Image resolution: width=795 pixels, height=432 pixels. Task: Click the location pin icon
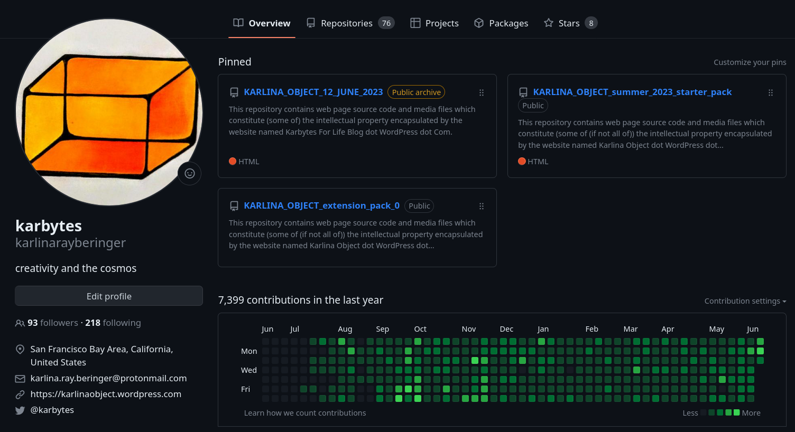[x=20, y=349]
